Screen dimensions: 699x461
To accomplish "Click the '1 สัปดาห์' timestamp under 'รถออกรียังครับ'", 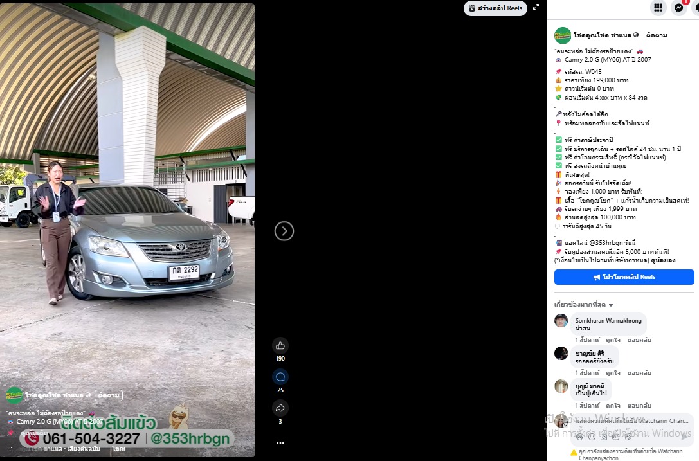I will click(x=587, y=373).
